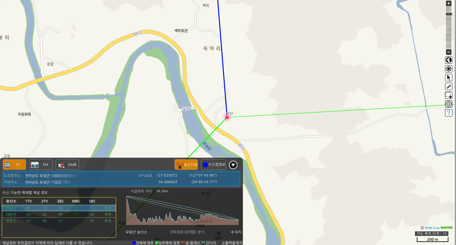Click the 응암 map label
456x245 pixels.
coord(50,64)
